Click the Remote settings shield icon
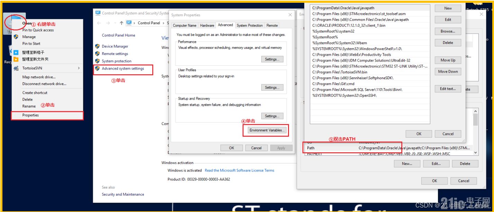494x212 pixels. tap(97, 54)
